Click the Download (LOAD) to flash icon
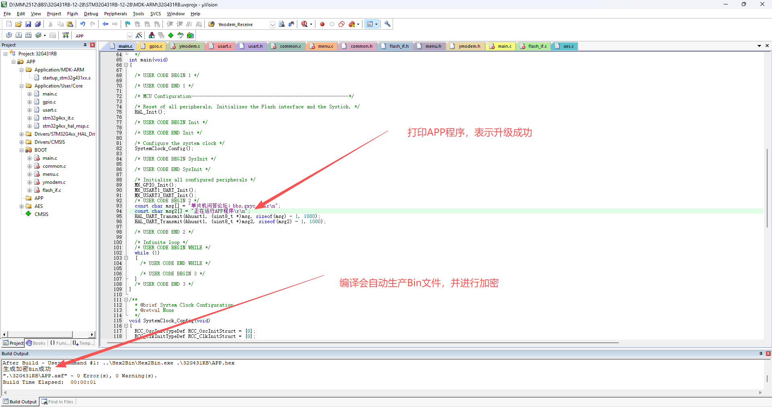The image size is (772, 407). (66, 35)
